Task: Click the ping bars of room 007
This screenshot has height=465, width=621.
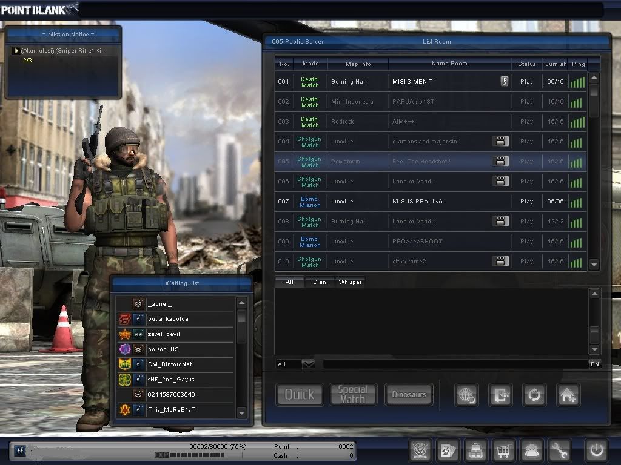Action: [x=576, y=202]
